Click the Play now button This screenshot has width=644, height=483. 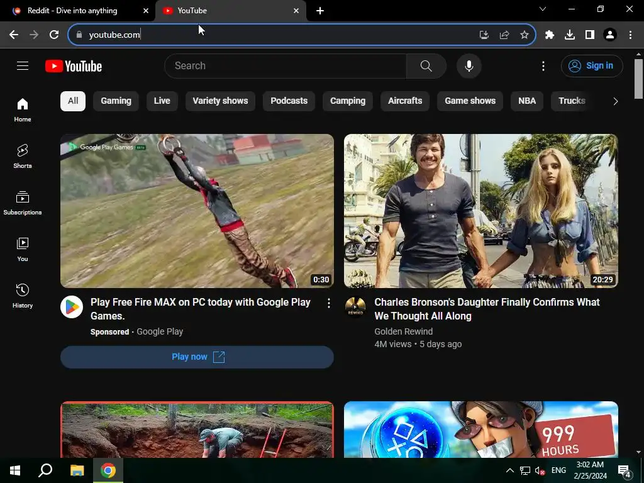point(197,357)
